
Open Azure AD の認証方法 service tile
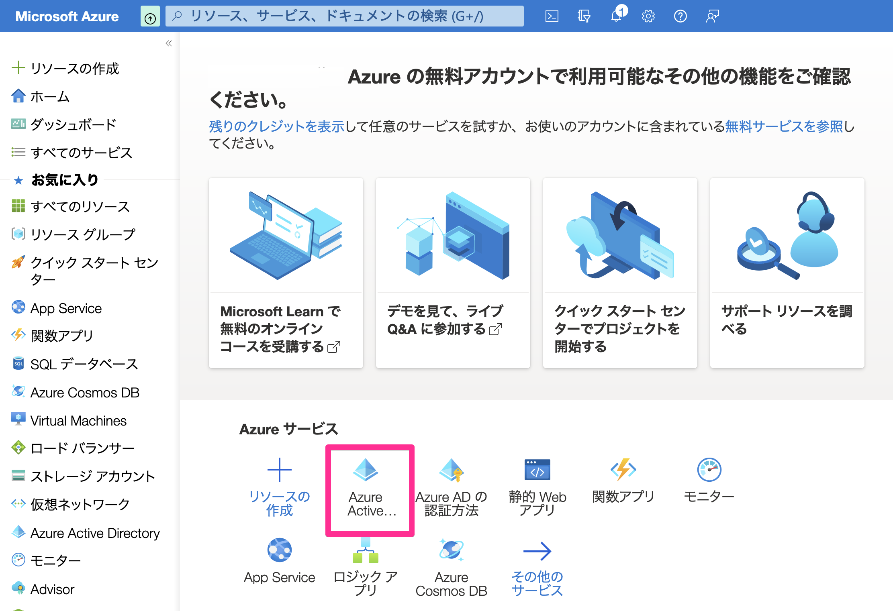[x=452, y=487]
